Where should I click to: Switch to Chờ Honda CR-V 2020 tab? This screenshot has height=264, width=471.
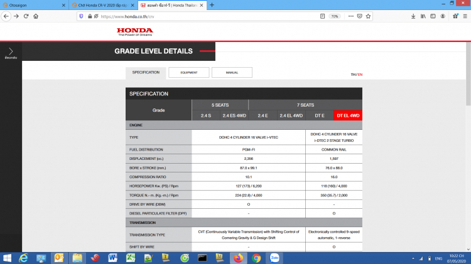tap(104, 5)
